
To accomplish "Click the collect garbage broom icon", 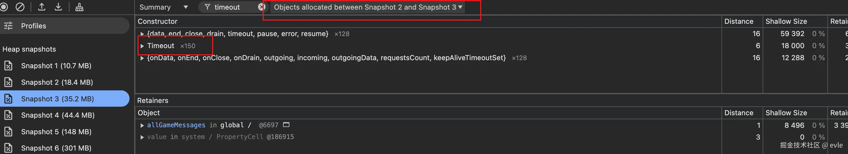I will (79, 7).
